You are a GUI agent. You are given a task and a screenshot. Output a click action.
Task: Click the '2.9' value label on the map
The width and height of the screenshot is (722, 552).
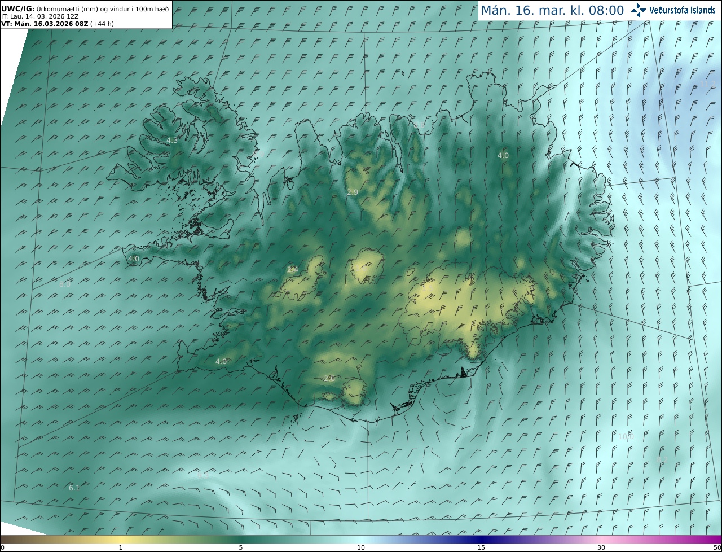353,192
